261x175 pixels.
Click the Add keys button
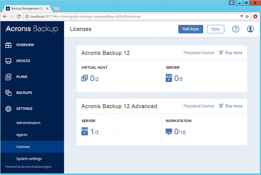191,29
